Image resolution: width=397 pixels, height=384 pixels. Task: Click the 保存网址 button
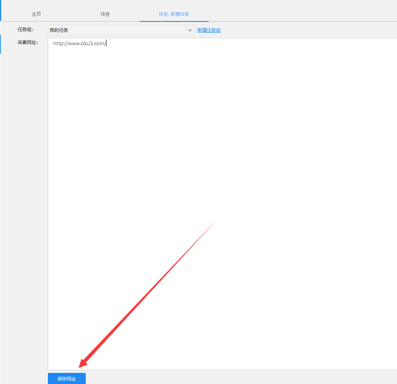coord(67,378)
